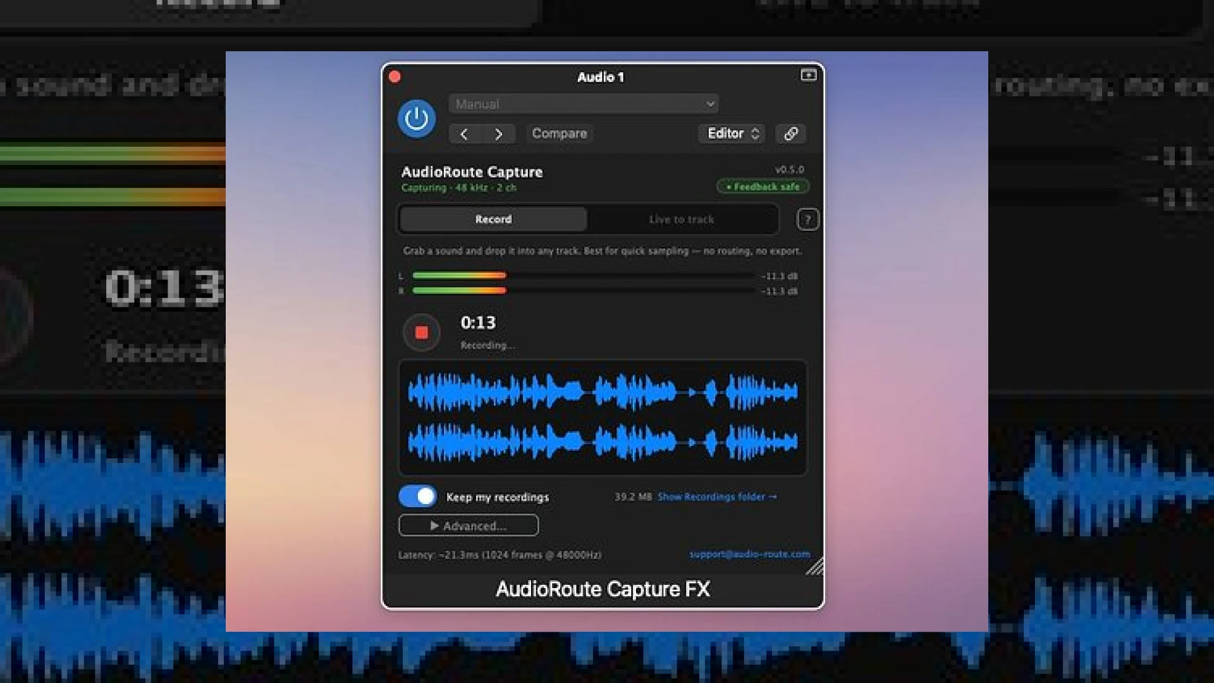Stop the recording with red stop button
The width and height of the screenshot is (1214, 683).
422,333
